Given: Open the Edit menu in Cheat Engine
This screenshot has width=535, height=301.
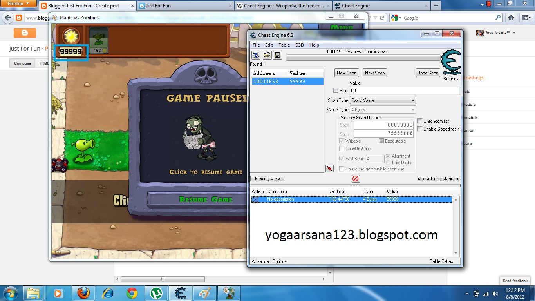Looking at the screenshot, I should 269,45.
